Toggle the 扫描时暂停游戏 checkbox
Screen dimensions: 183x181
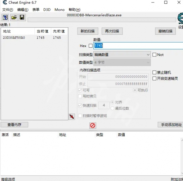pyautogui.click(x=80, y=116)
